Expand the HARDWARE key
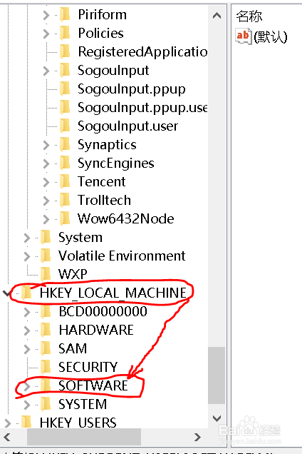 tap(26, 331)
